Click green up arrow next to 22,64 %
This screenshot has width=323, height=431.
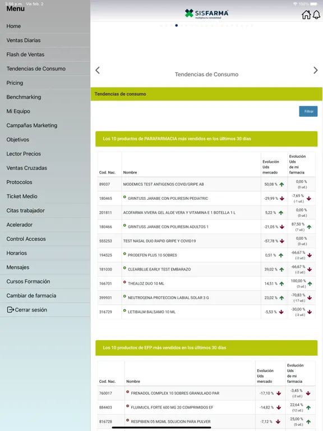click(308, 407)
